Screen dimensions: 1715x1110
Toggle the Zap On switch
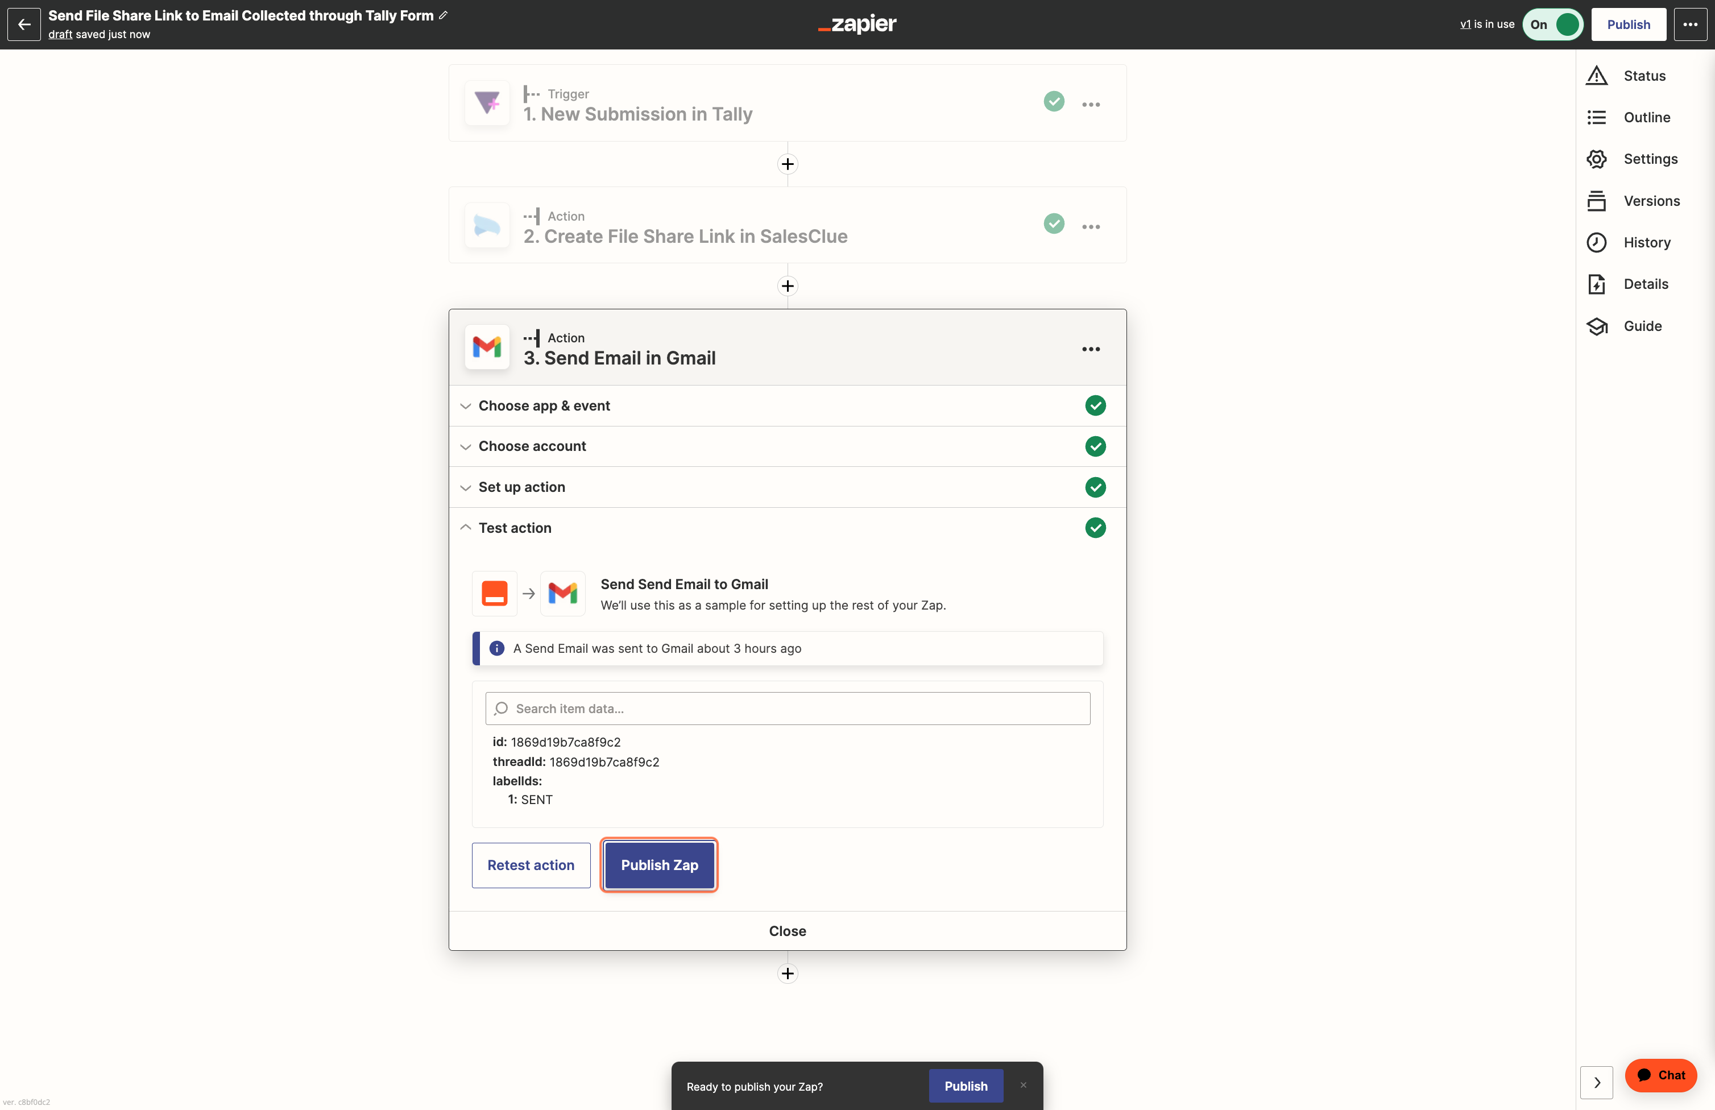pos(1552,24)
